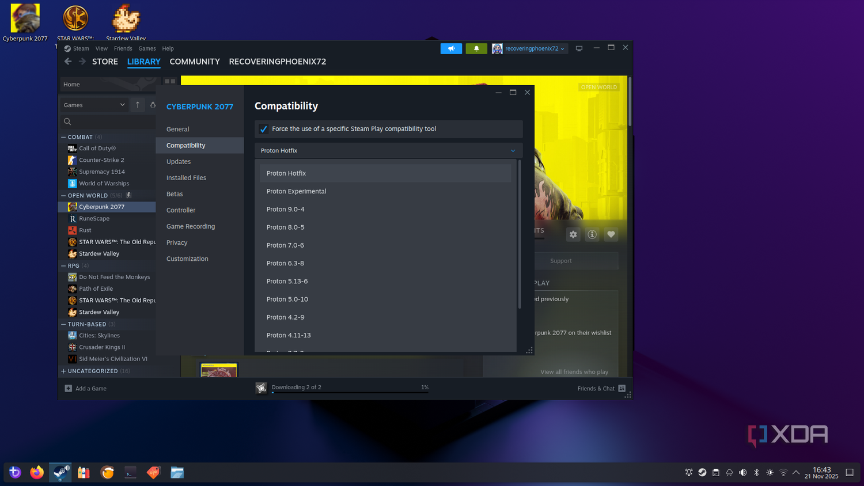
Task: Click the favorite heart icon
Action: [611, 234]
